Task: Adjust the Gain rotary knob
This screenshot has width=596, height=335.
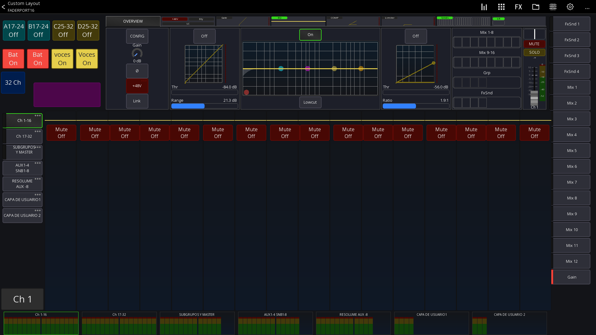Action: click(x=137, y=53)
